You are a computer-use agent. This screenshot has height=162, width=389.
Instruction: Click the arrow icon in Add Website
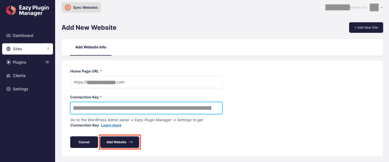131,142
